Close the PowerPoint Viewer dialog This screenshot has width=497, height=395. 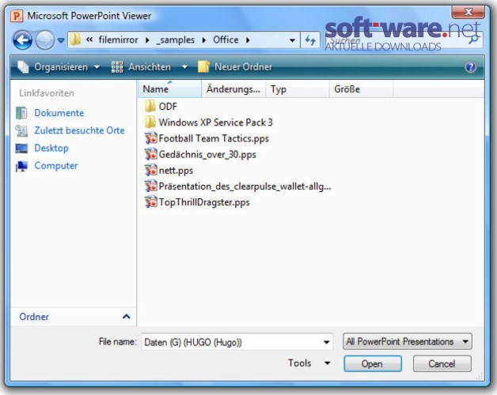point(469,12)
